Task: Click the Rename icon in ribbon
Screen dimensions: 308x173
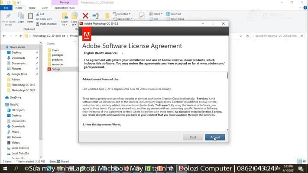Action: tap(96, 16)
